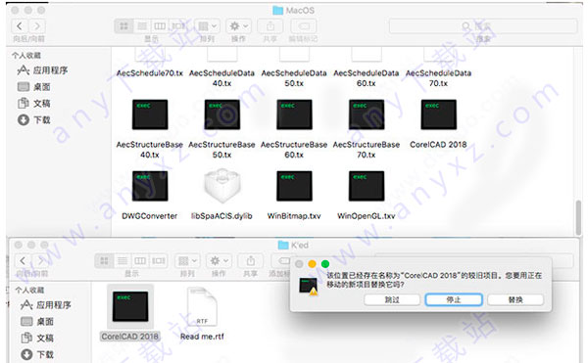Switch top window to icon view
The image size is (588, 363).
pyautogui.click(x=123, y=26)
